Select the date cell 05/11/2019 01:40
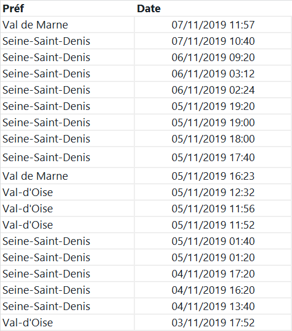The height and width of the screenshot is (331, 292). tap(213, 241)
